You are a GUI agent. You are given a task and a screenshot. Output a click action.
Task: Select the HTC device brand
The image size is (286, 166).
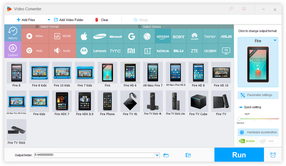[116, 51]
